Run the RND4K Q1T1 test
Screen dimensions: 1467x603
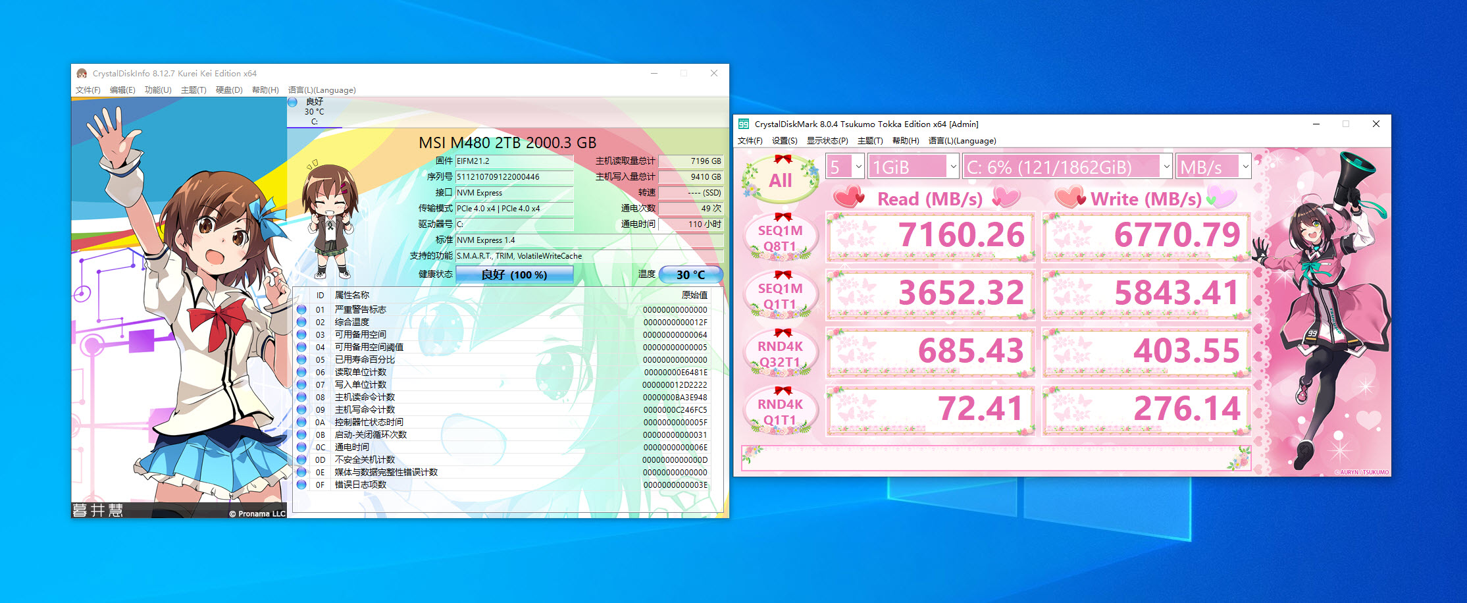pos(779,409)
